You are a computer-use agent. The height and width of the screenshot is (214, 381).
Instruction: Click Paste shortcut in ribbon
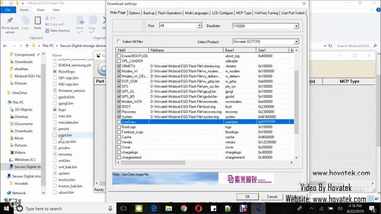58,30
